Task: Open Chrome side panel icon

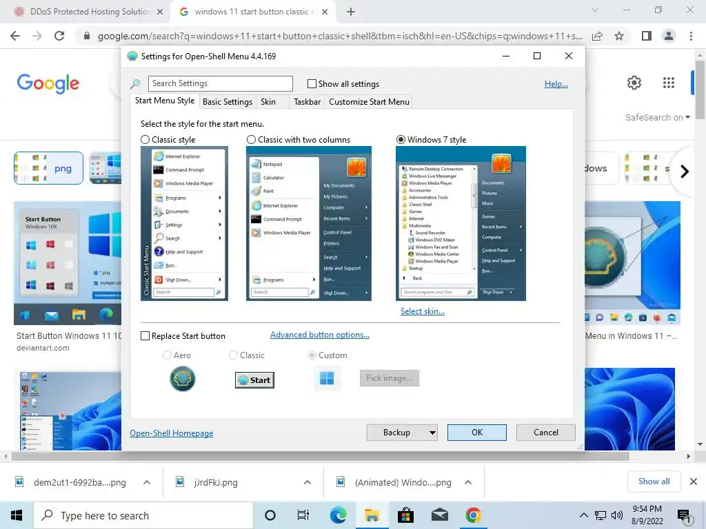Action: [647, 36]
